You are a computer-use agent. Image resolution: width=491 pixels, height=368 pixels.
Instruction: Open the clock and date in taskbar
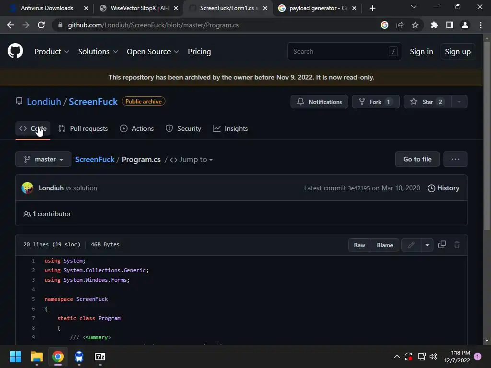click(457, 356)
